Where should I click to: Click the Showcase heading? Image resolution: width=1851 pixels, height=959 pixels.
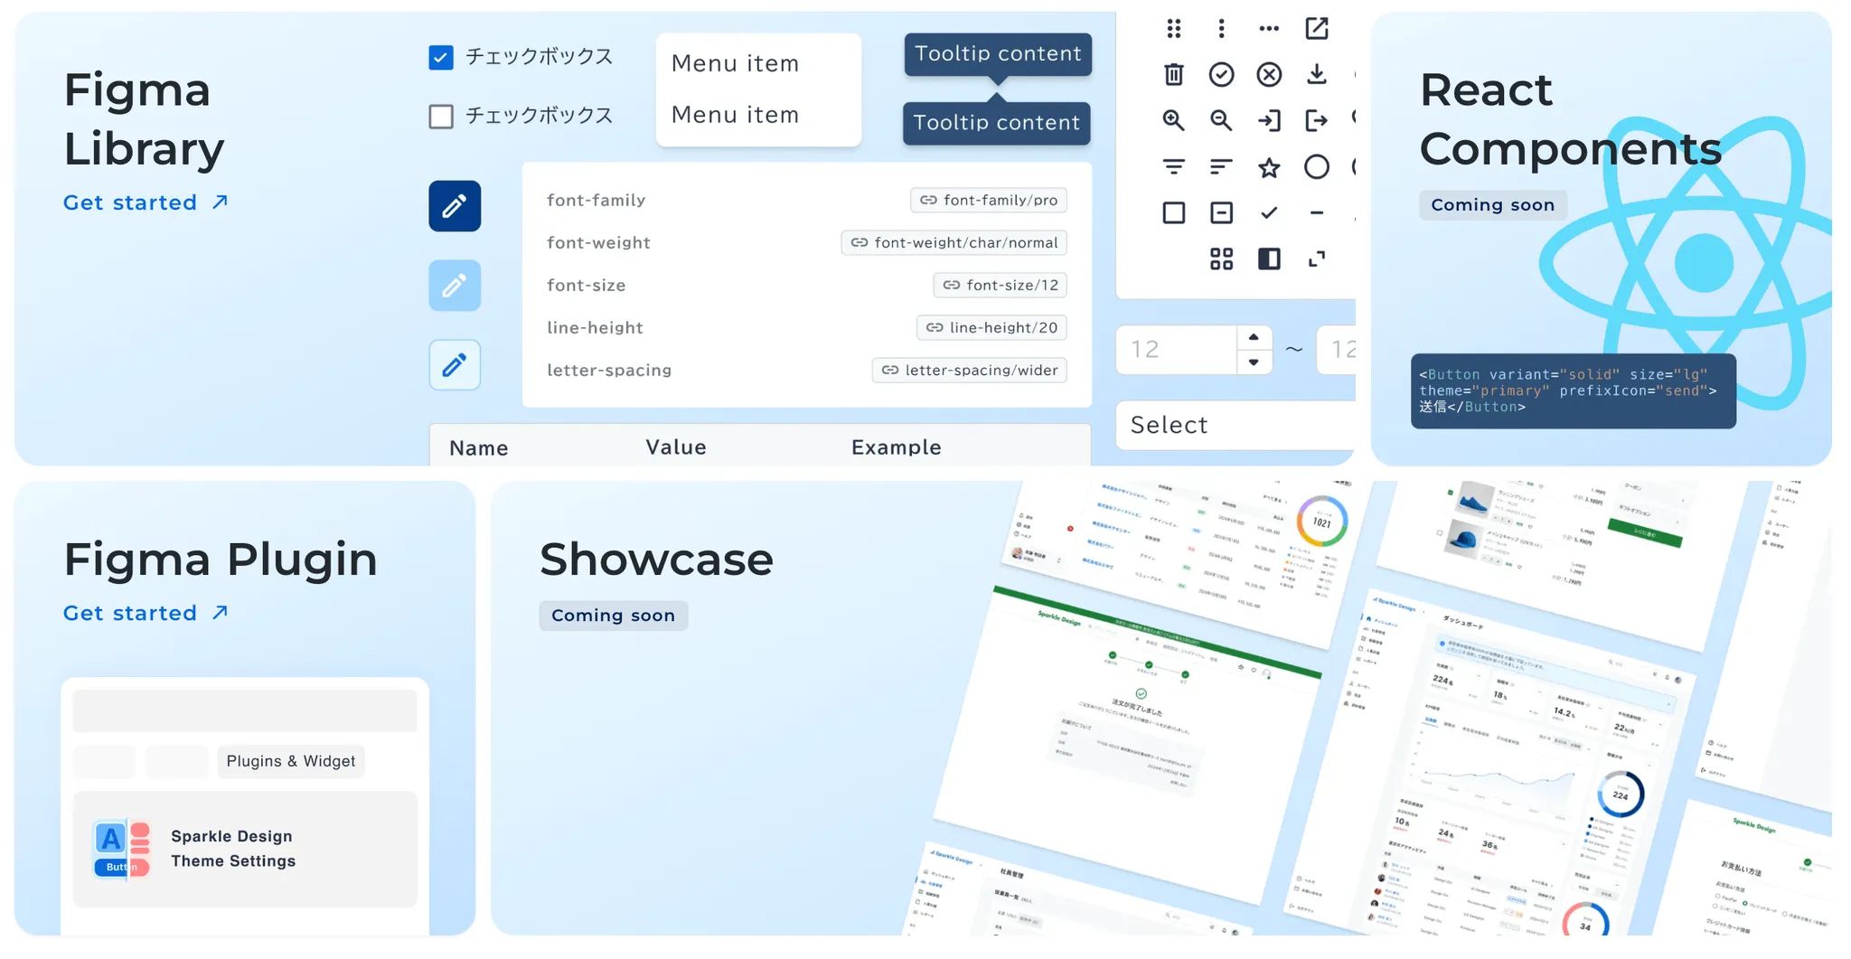coord(657,559)
